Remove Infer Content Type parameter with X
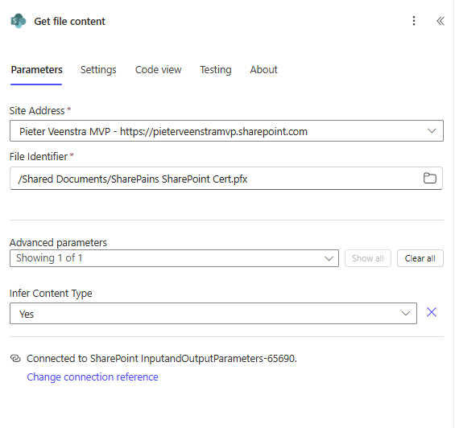 coord(432,312)
